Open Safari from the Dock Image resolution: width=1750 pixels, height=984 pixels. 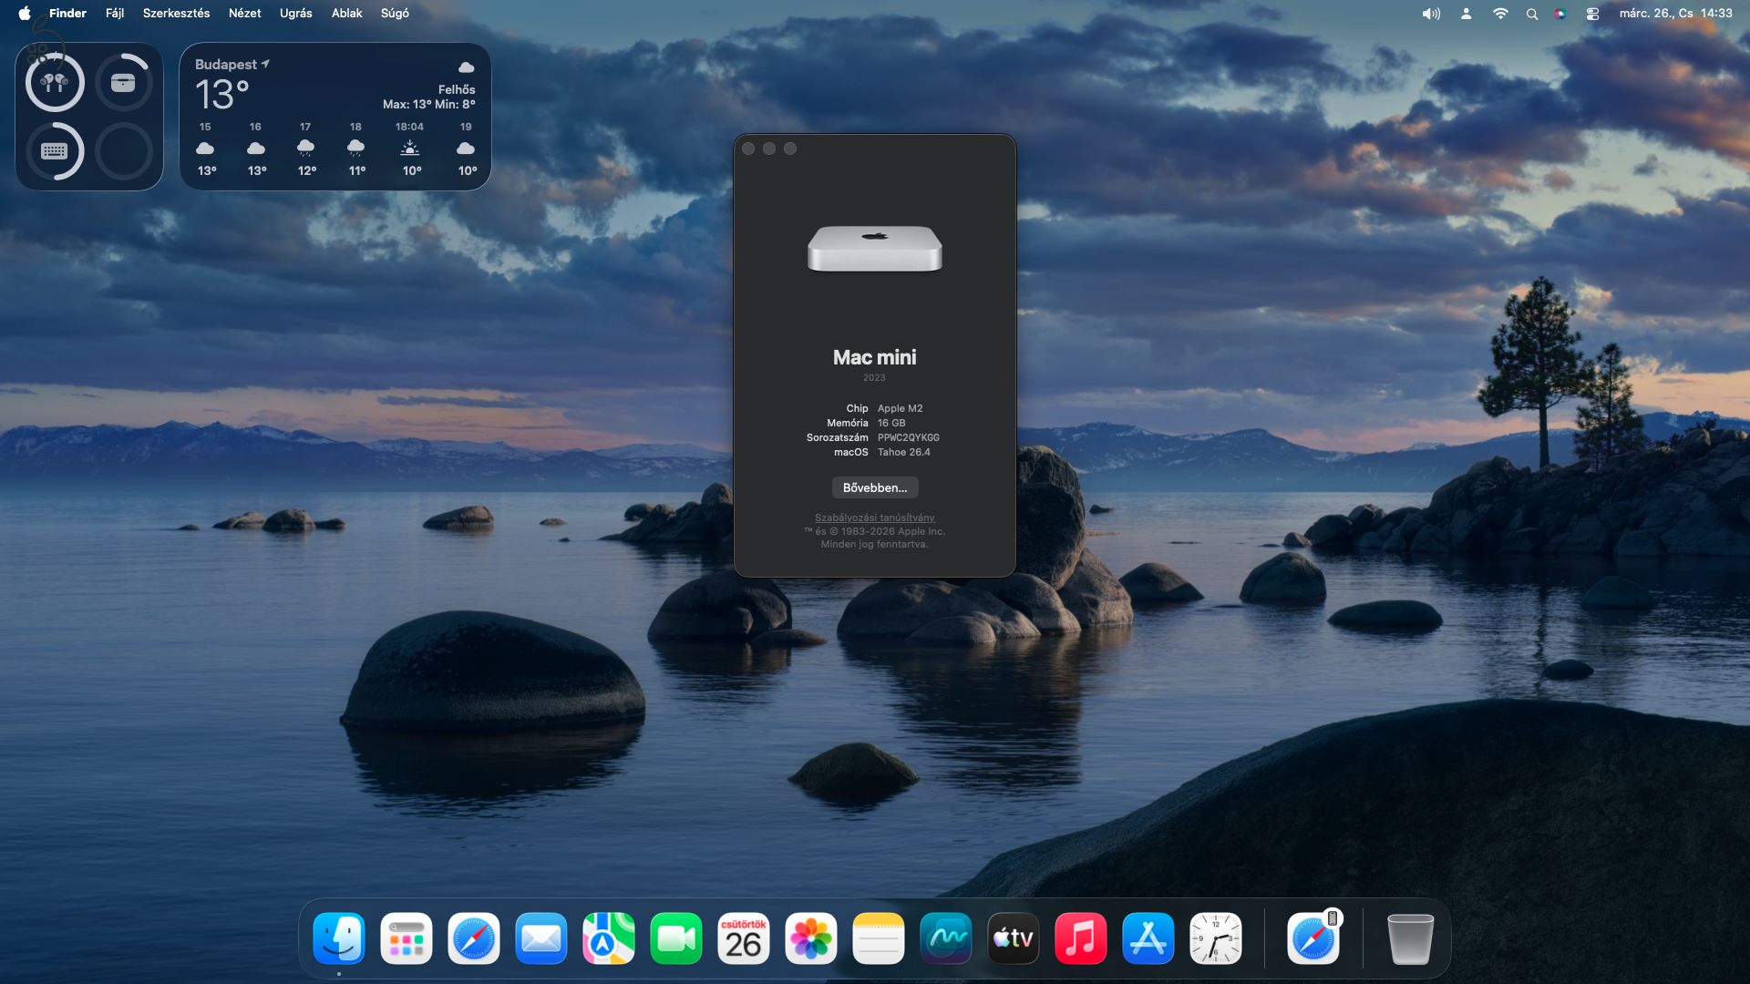pos(473,938)
